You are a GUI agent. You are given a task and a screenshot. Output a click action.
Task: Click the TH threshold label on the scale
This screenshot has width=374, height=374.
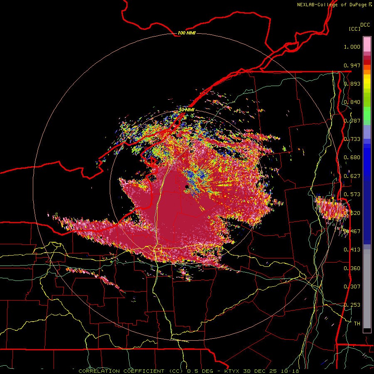click(x=357, y=324)
